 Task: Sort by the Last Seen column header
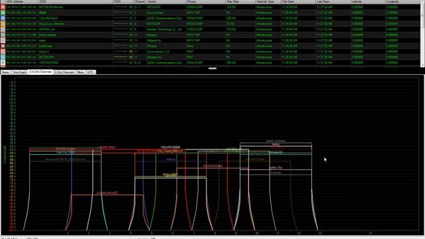333,1
